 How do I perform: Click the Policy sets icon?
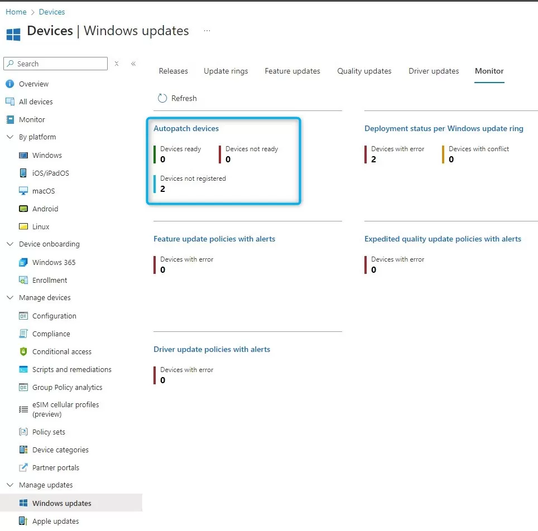(x=23, y=432)
